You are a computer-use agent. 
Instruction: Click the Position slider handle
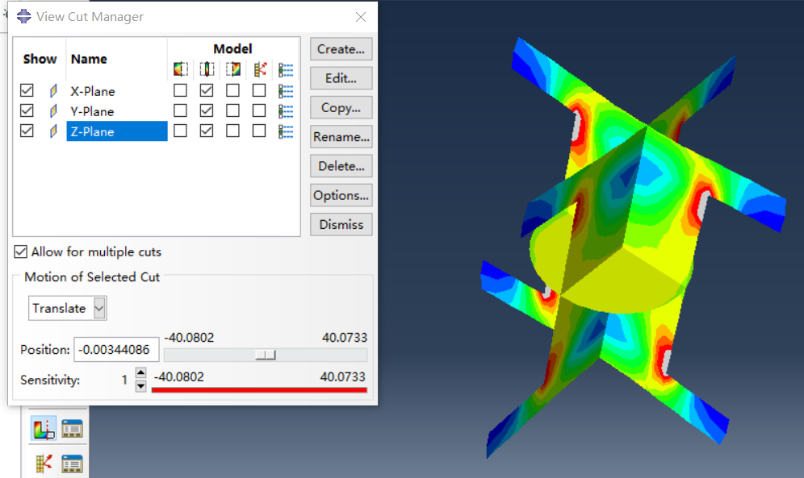266,355
